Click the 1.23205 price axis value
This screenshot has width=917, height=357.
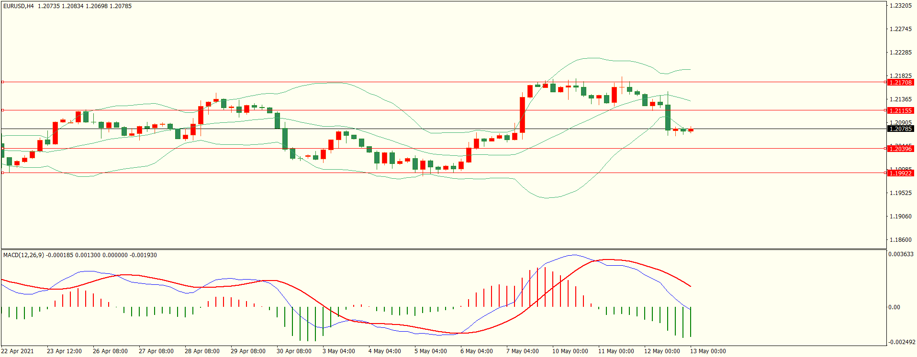coord(900,6)
